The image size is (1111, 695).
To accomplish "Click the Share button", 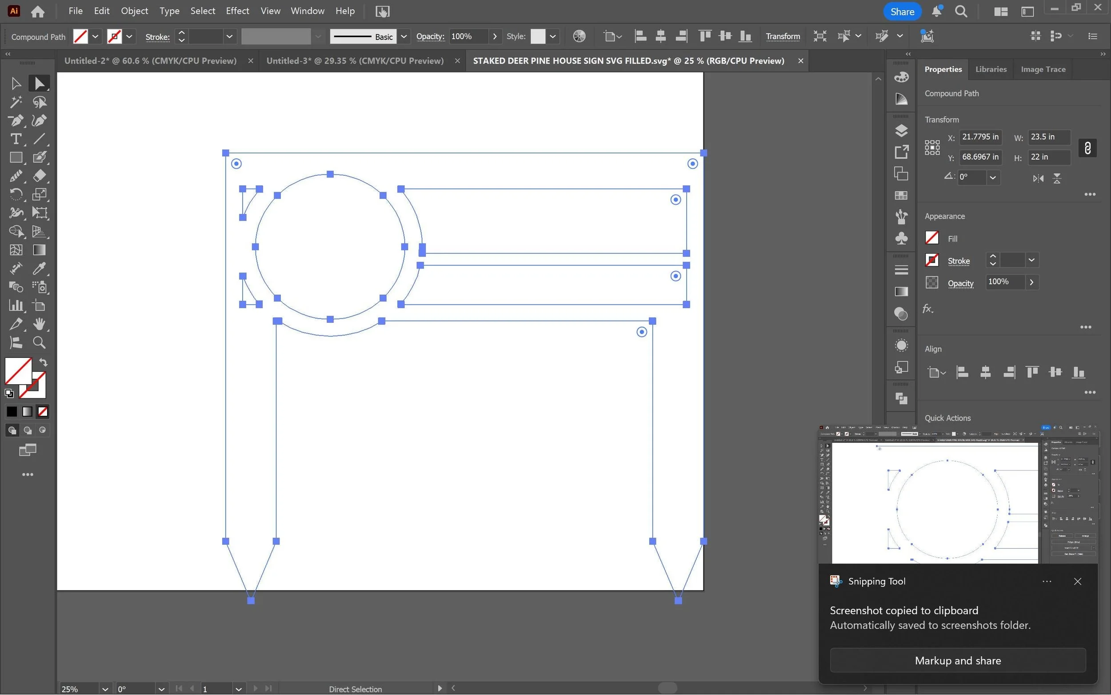I will click(902, 12).
